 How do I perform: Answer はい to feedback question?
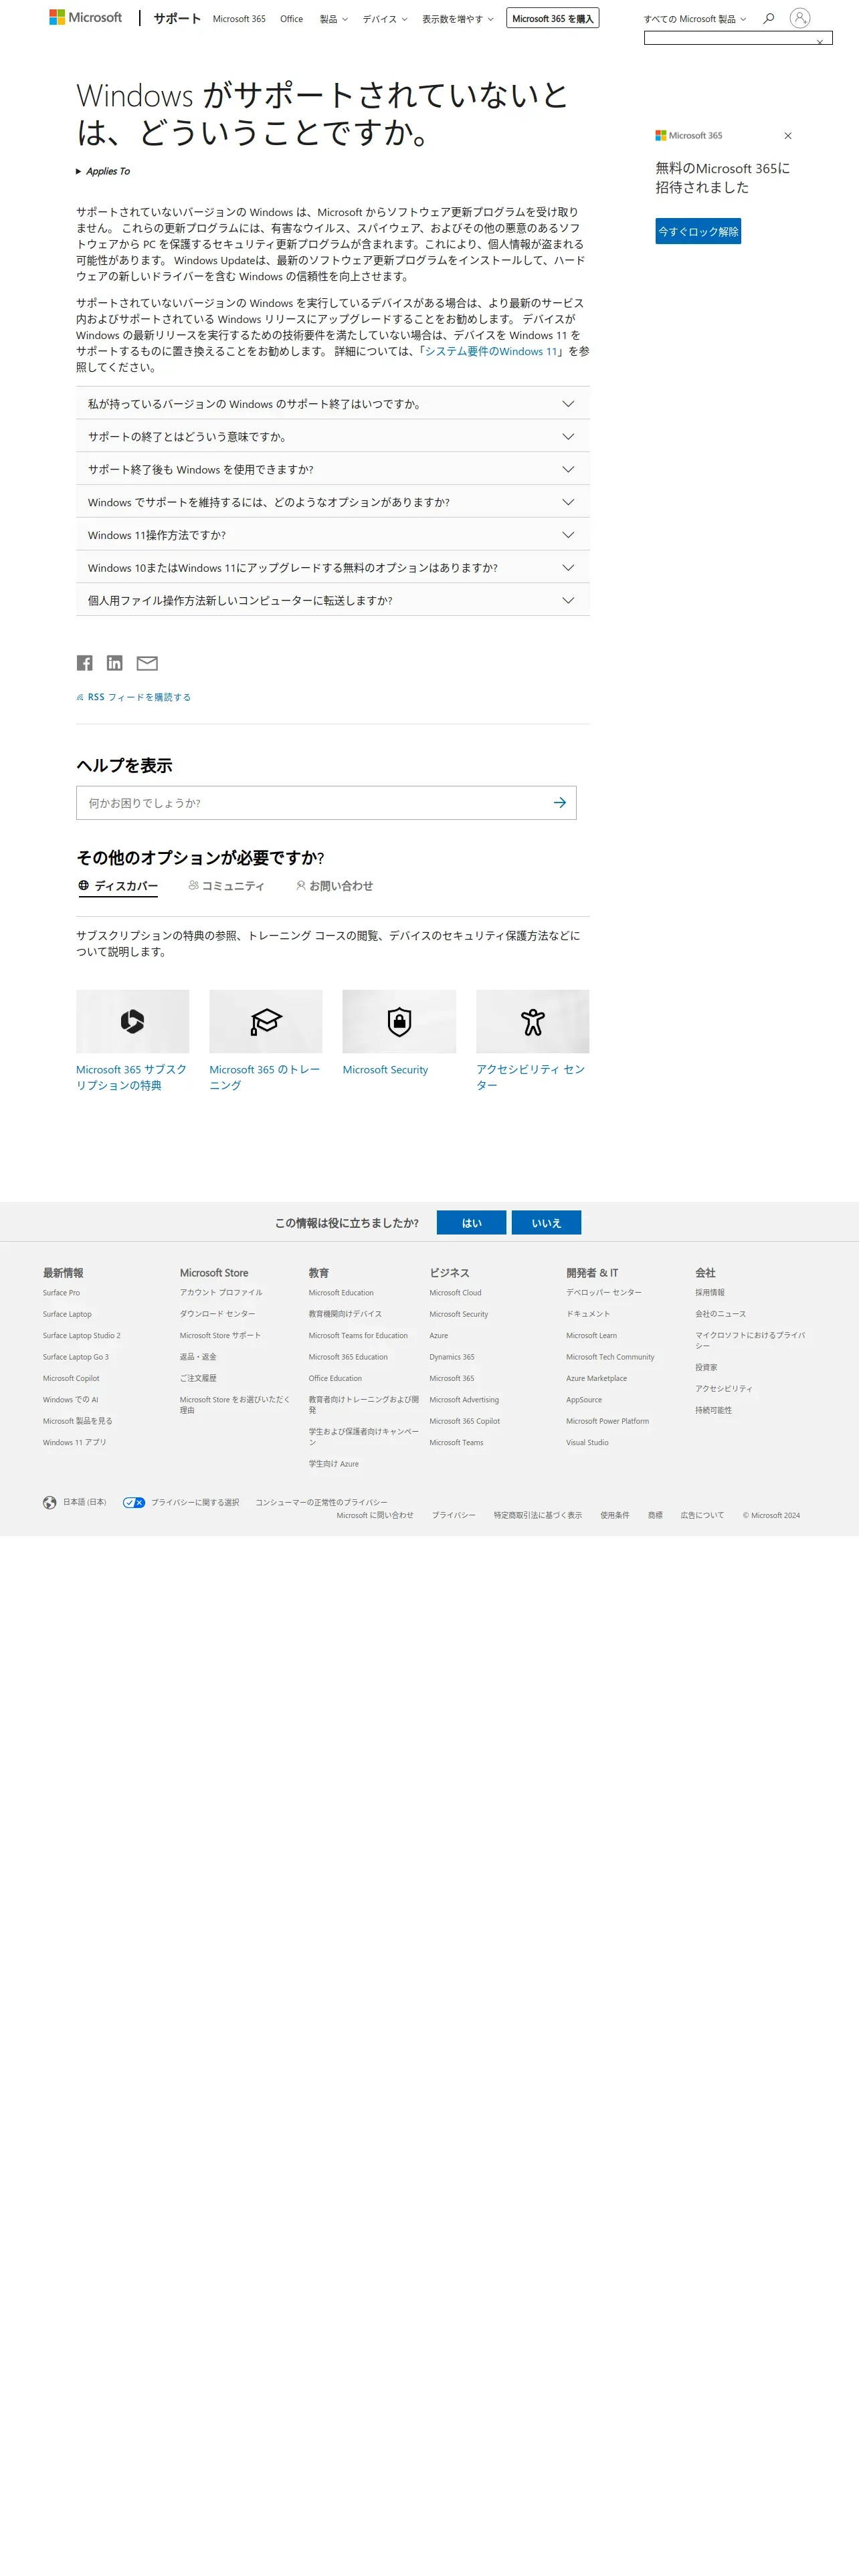472,1223
